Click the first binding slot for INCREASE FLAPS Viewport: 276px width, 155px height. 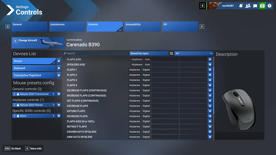[x=165, y=116]
